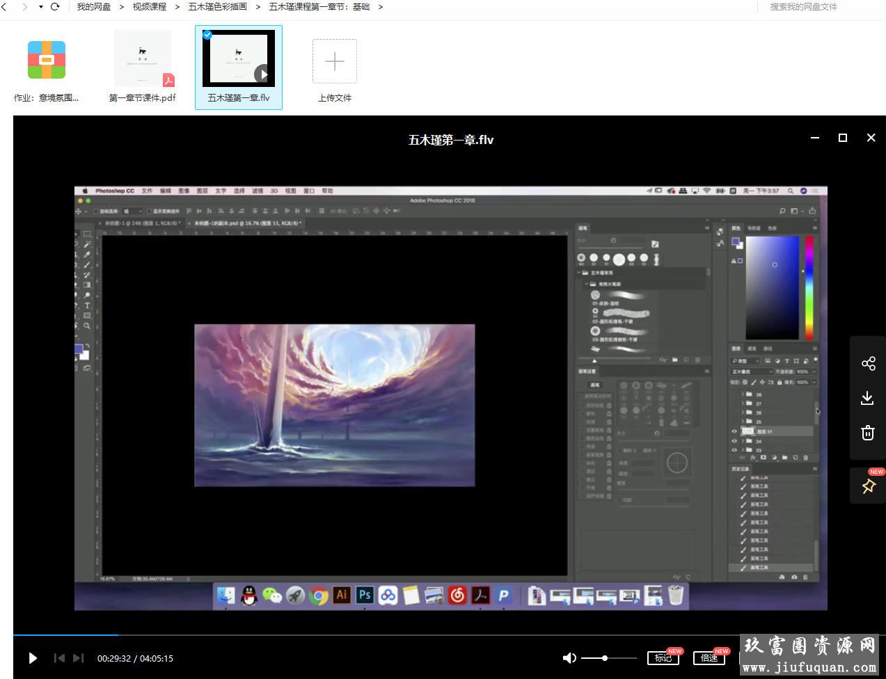This screenshot has width=886, height=679.
Task: Play the video with the play button
Action: tap(32, 658)
